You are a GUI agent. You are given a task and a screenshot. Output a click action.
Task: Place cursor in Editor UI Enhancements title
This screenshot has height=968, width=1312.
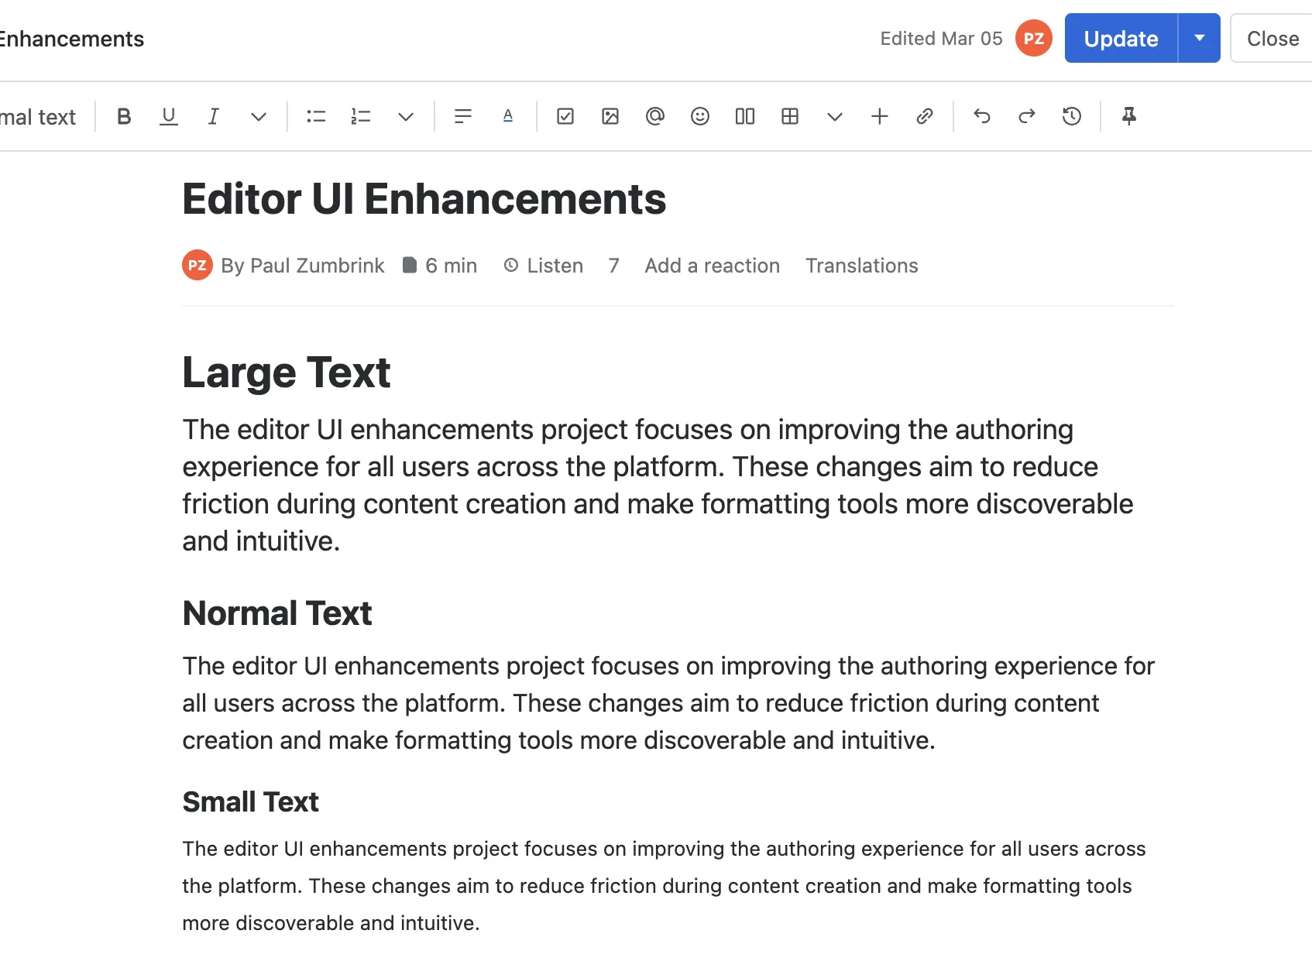(x=424, y=199)
